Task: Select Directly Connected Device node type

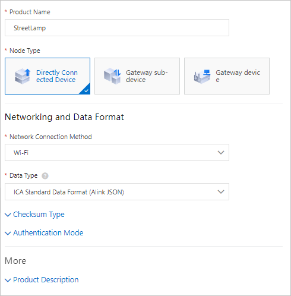Action: tap(48, 76)
